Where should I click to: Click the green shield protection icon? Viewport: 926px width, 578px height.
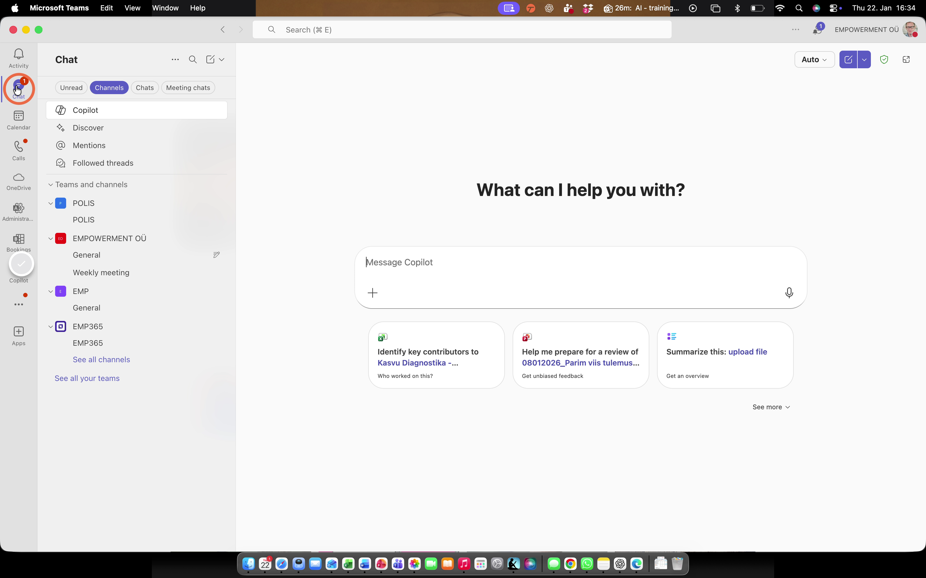[x=884, y=59]
